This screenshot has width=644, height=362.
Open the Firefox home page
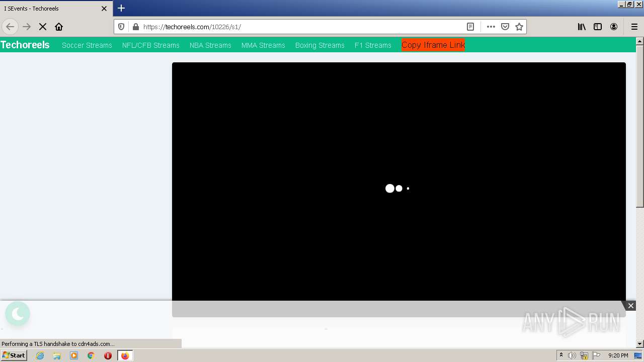point(59,27)
